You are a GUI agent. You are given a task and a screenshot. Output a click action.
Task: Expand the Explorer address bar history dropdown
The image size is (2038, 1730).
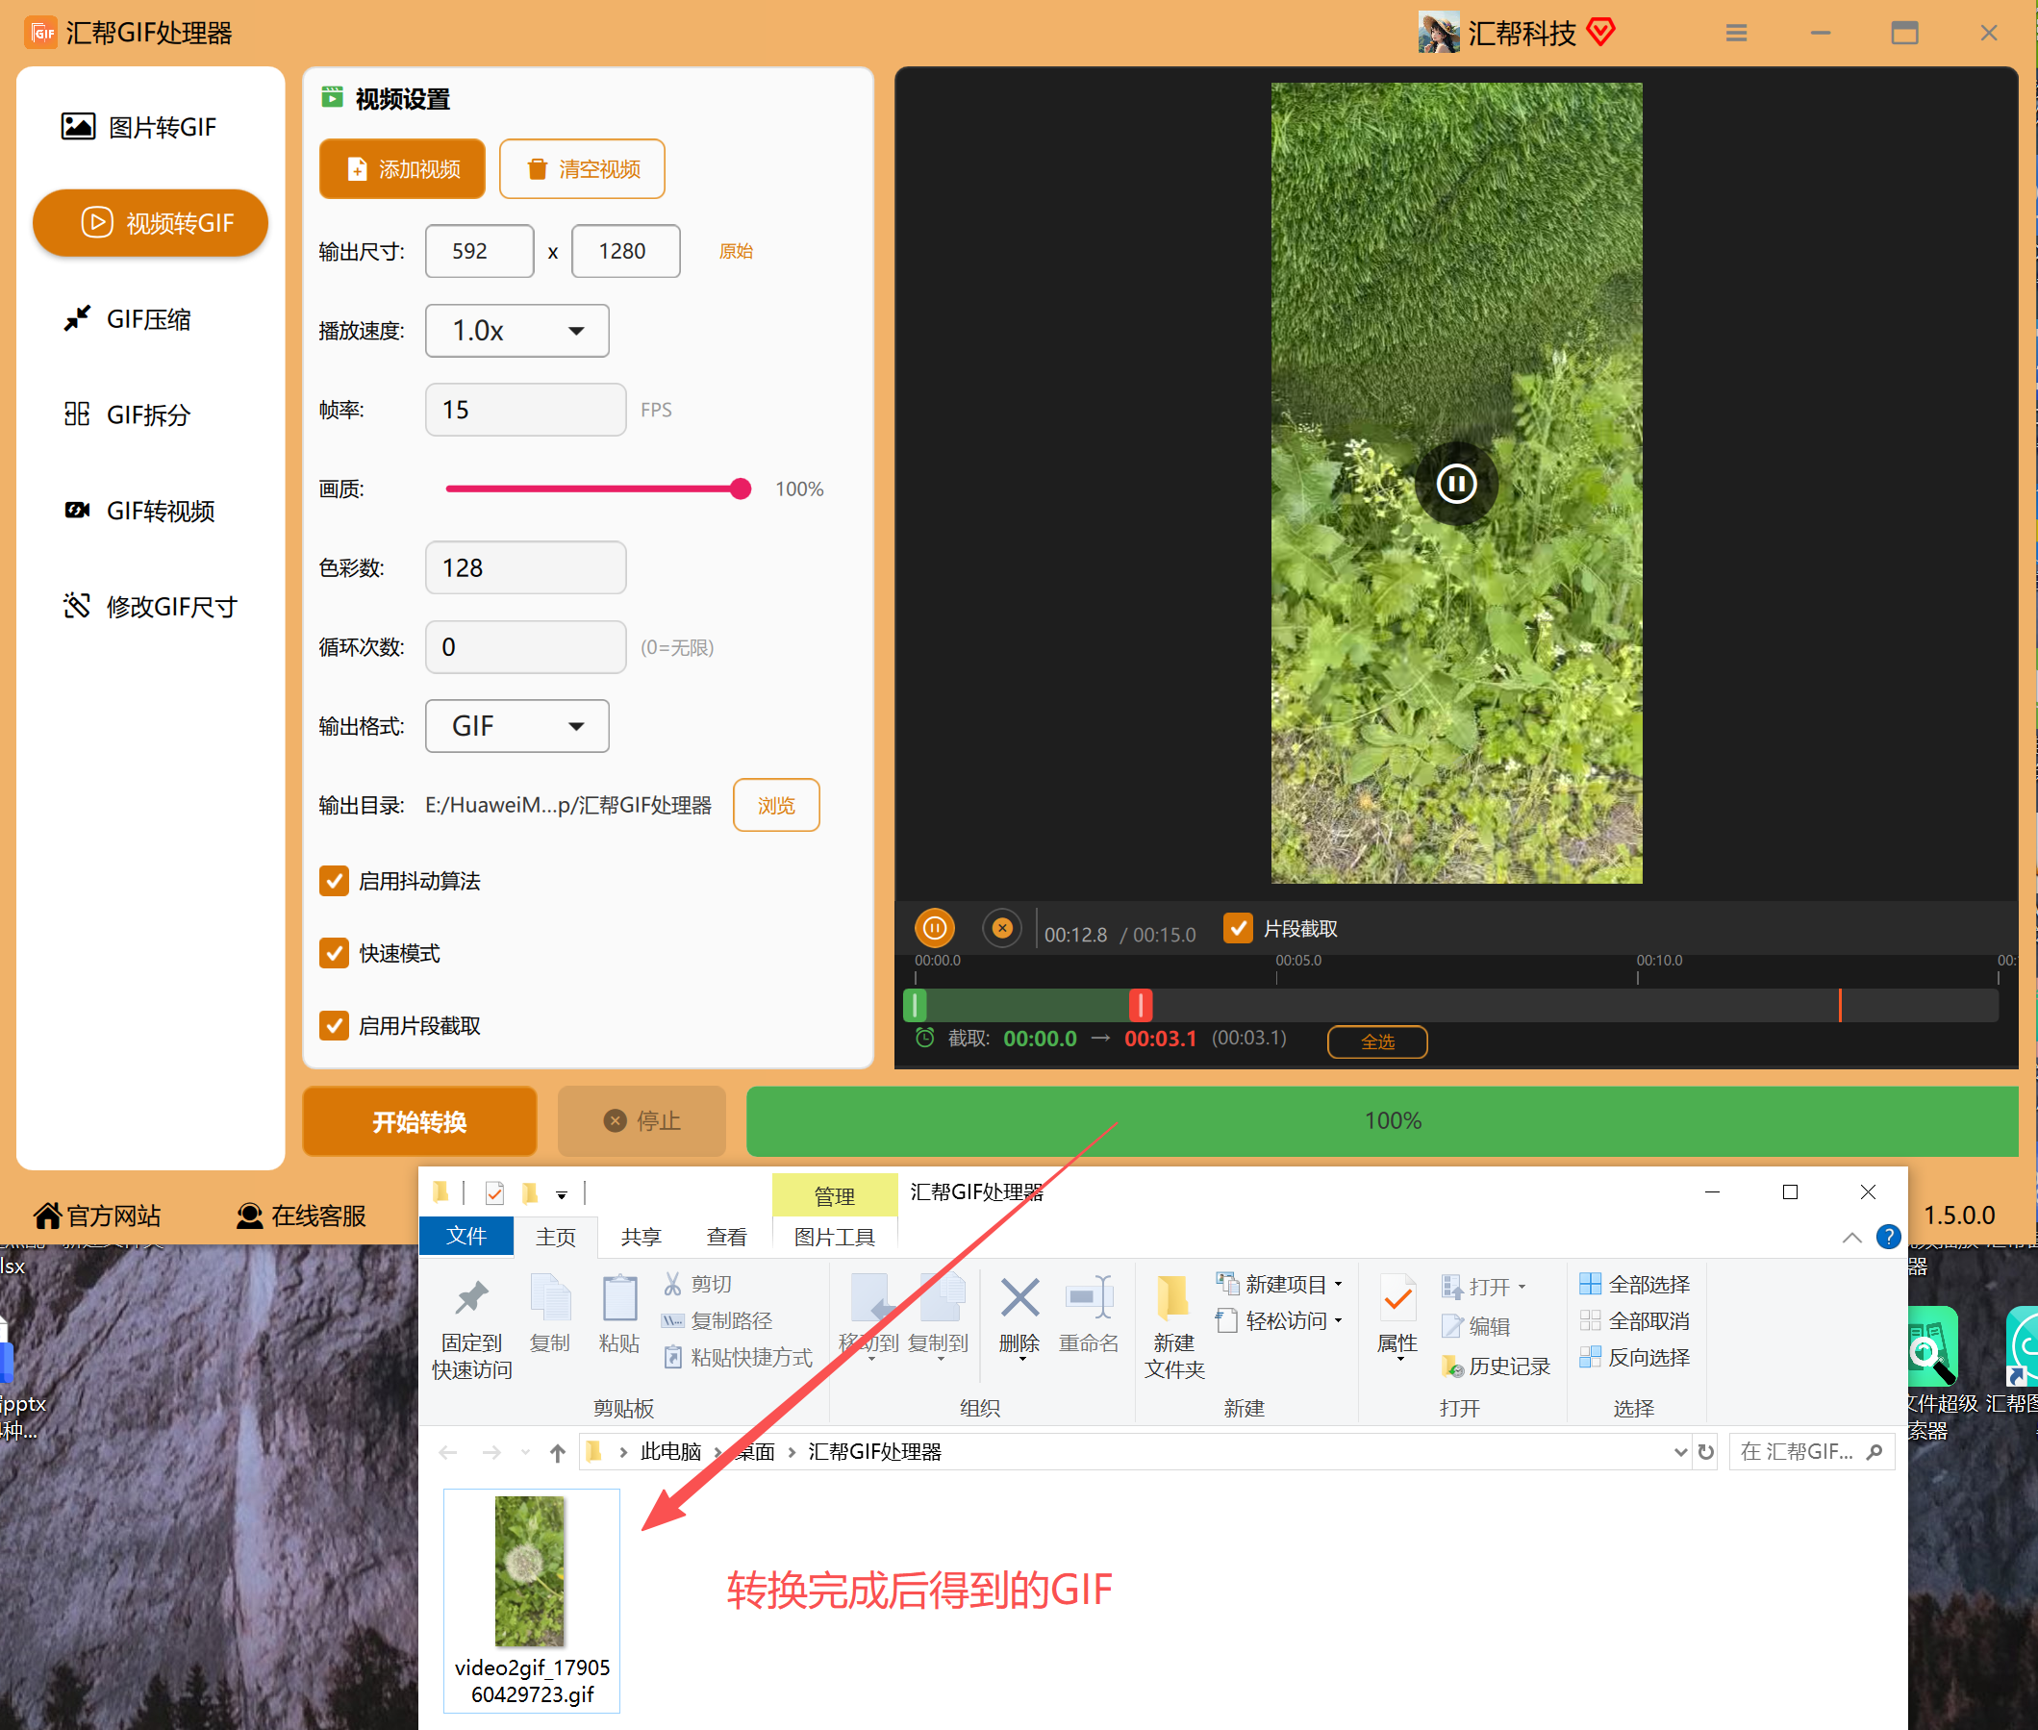point(1680,1452)
